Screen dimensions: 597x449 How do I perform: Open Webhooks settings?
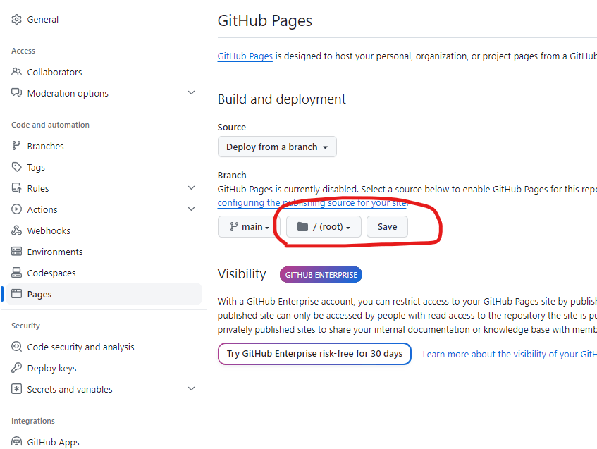click(49, 230)
